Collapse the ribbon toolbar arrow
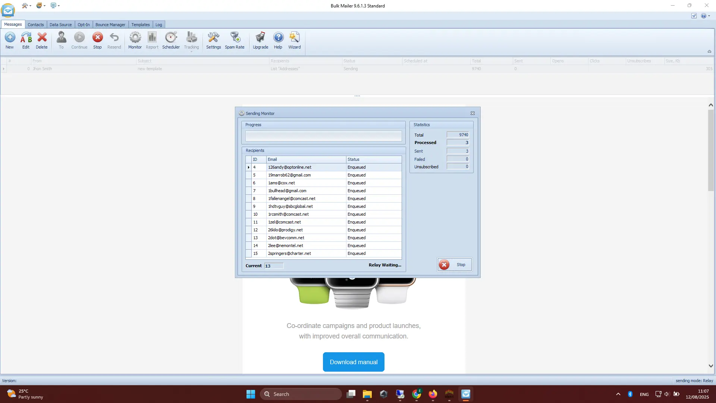 709,51
